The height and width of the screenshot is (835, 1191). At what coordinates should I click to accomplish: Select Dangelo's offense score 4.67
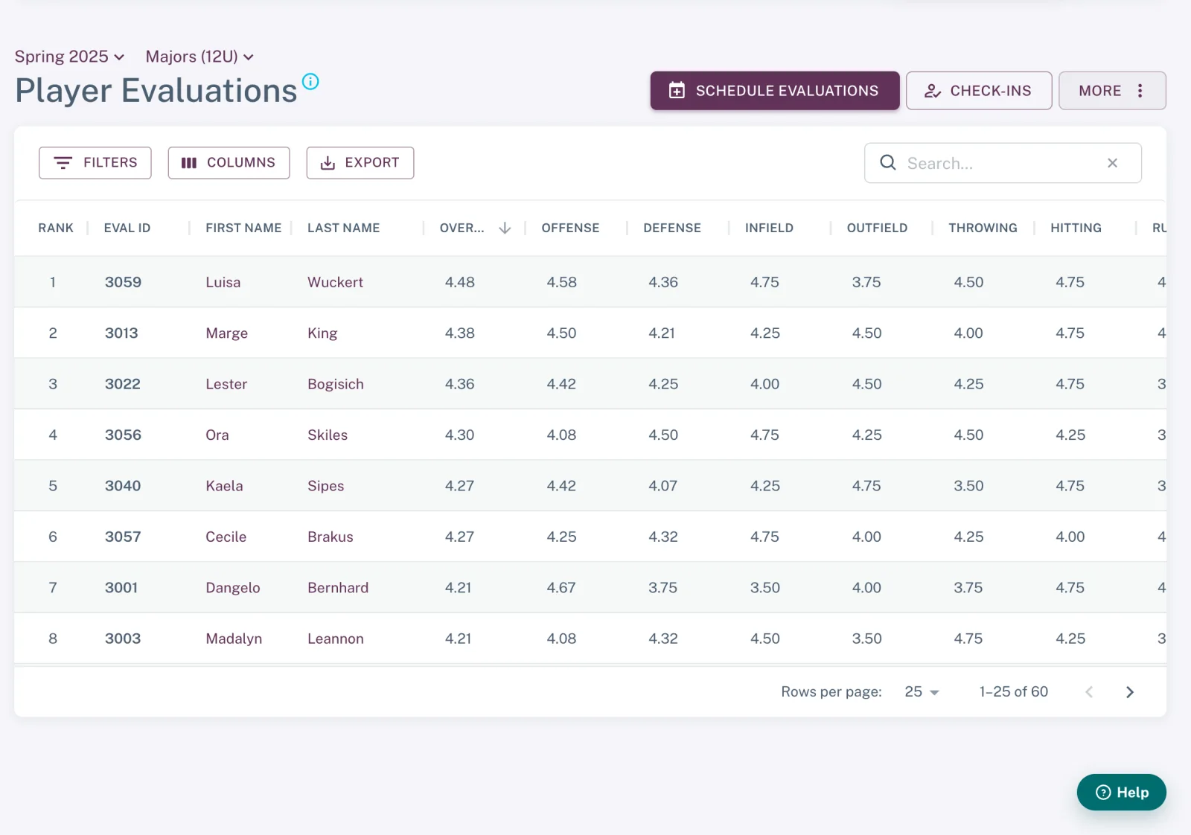point(561,588)
